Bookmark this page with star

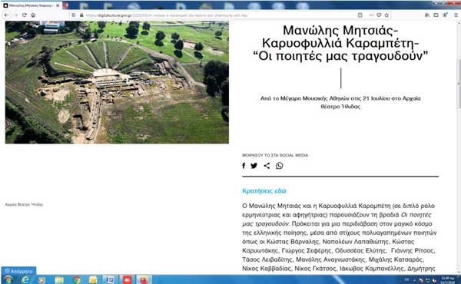(386, 15)
